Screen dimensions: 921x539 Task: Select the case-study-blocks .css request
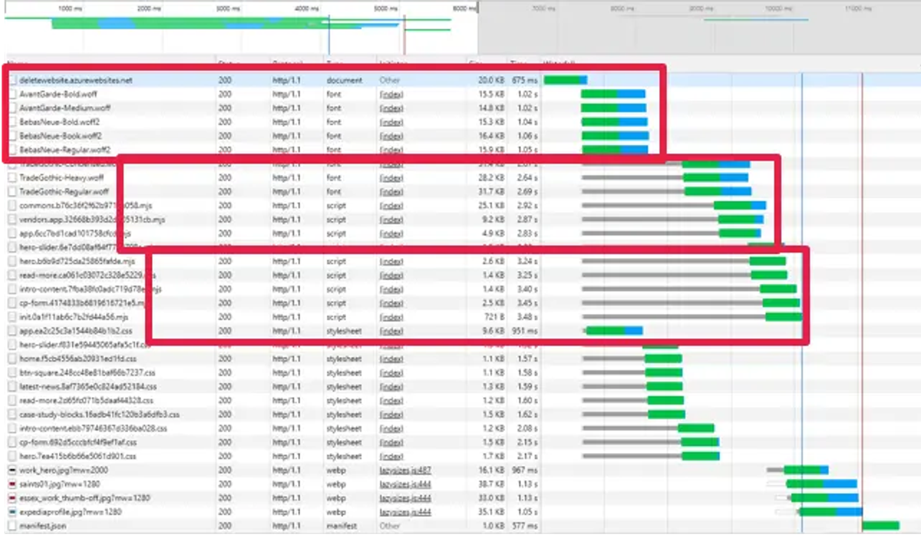click(x=99, y=414)
